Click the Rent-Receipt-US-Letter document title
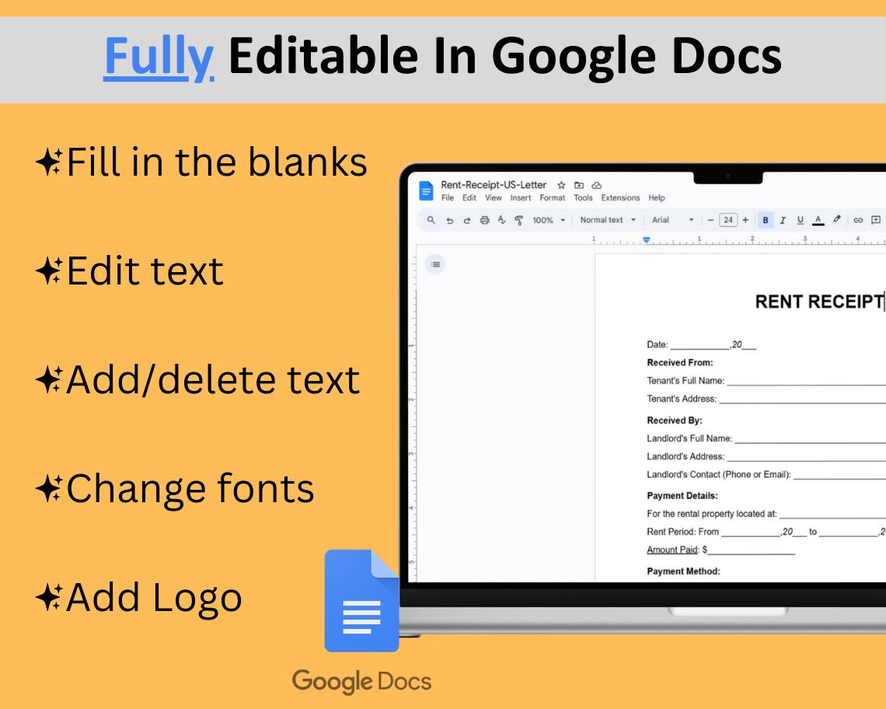 tap(494, 185)
